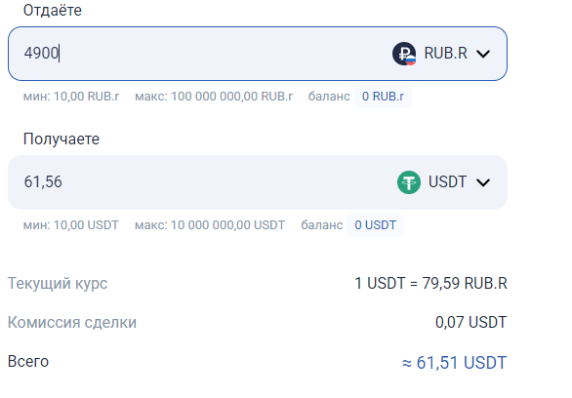Click the мин: 10,00 RUB.r limit
This screenshot has width=572, height=398.
(x=71, y=97)
